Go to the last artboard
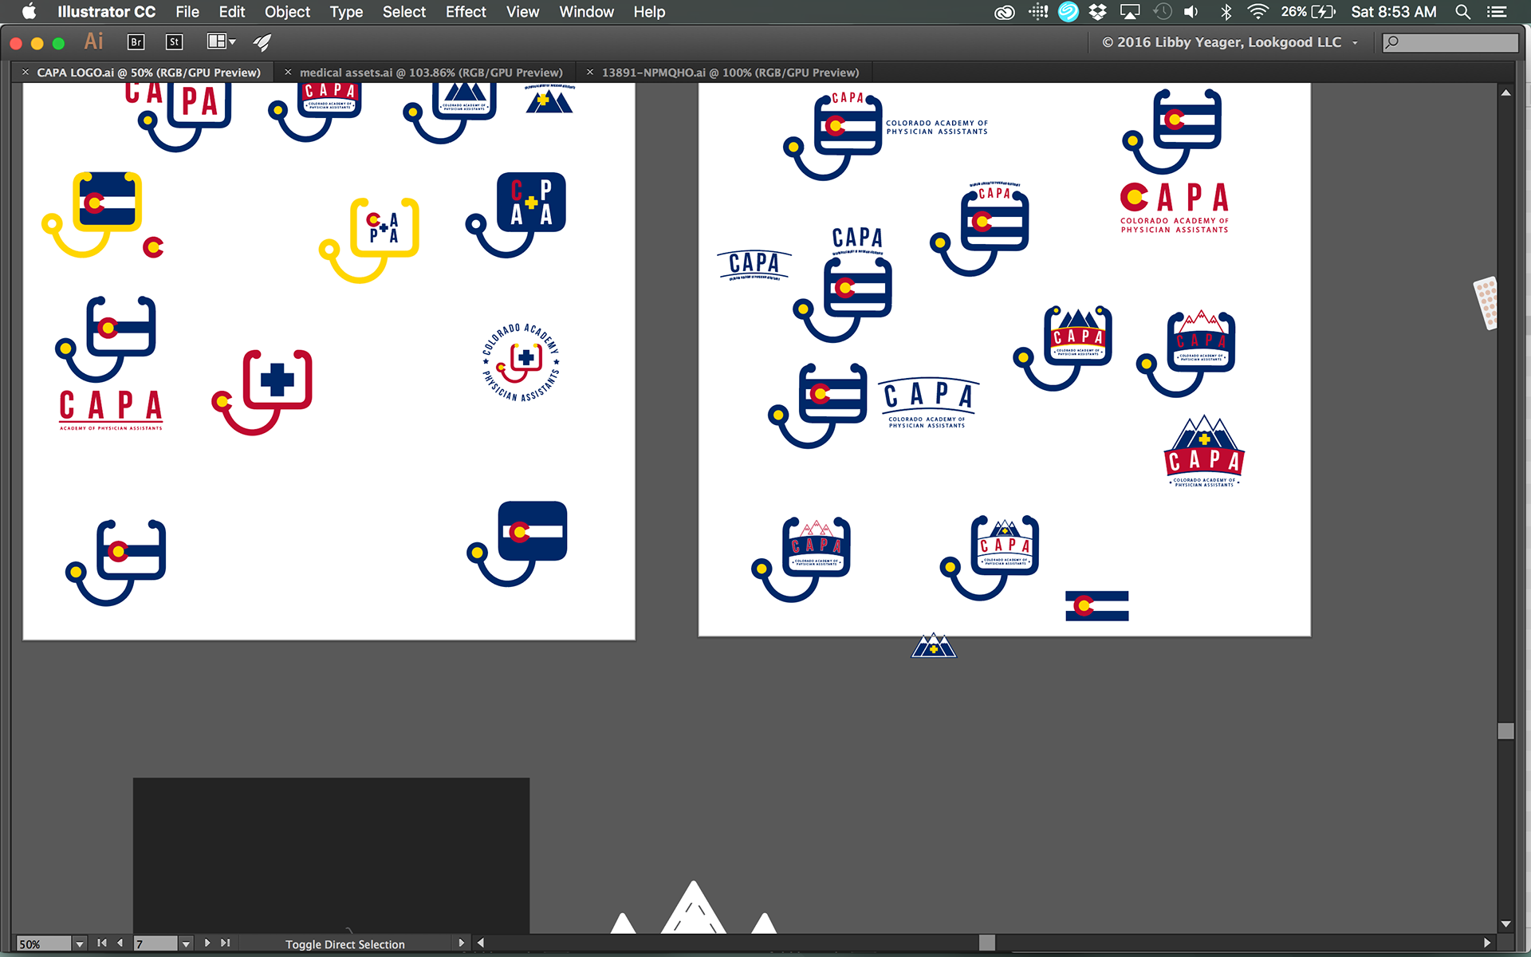Viewport: 1531px width, 957px height. [226, 943]
